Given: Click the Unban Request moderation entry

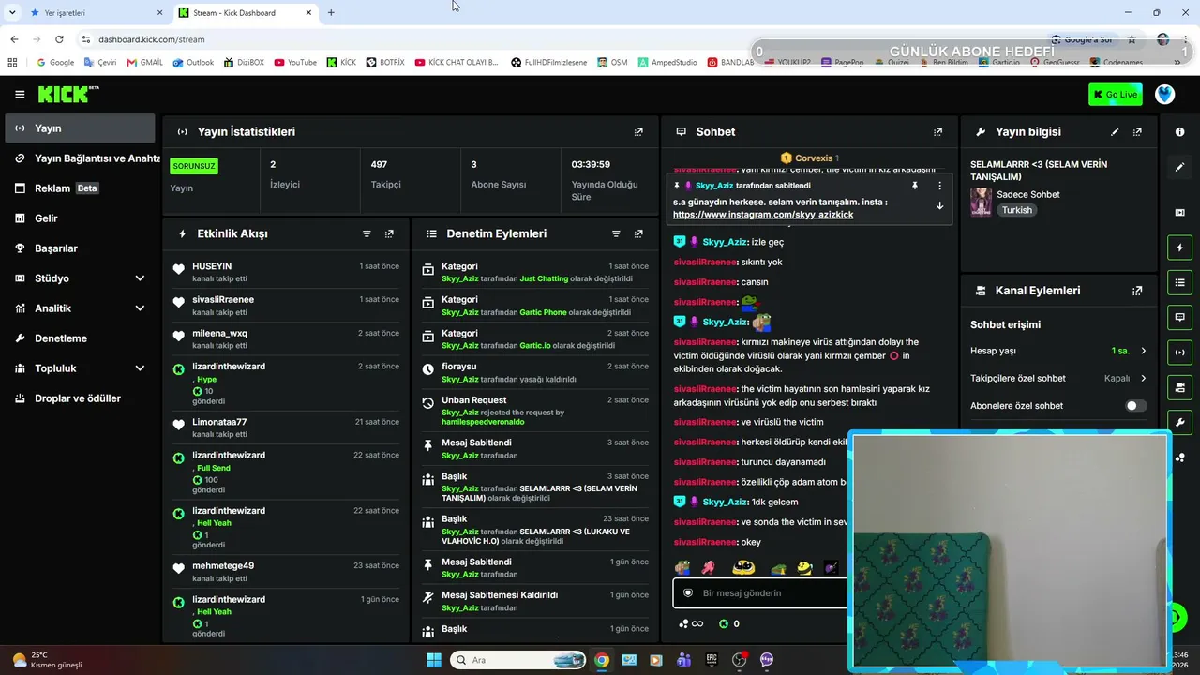Looking at the screenshot, I should tap(533, 411).
